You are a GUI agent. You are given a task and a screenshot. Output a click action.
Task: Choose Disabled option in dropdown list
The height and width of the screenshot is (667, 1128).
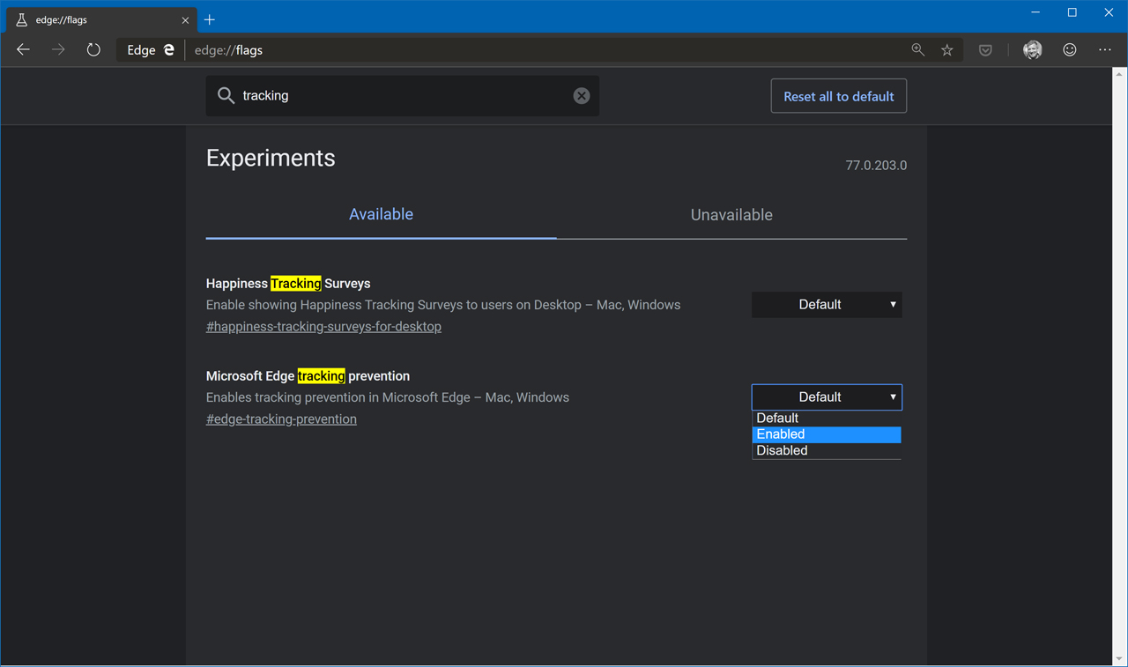pos(826,450)
